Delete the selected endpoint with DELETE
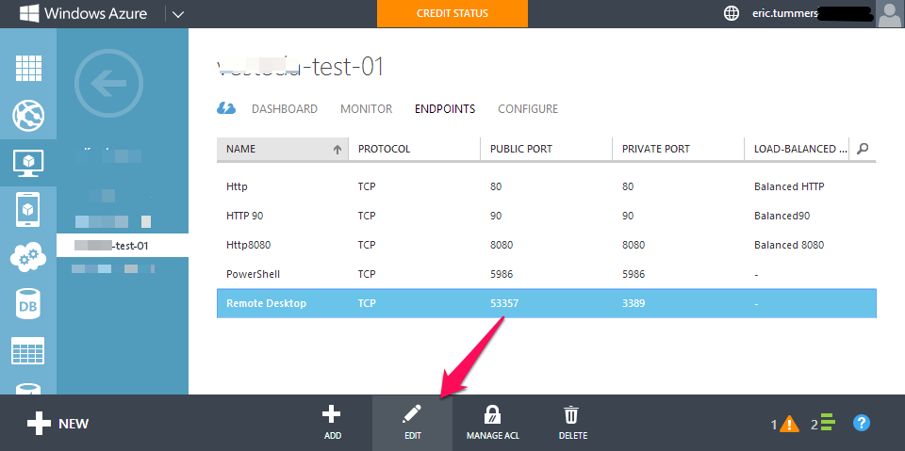The width and height of the screenshot is (905, 451). 571,423
